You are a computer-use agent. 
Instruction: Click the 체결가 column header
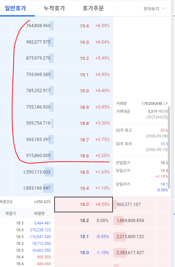click(11, 213)
